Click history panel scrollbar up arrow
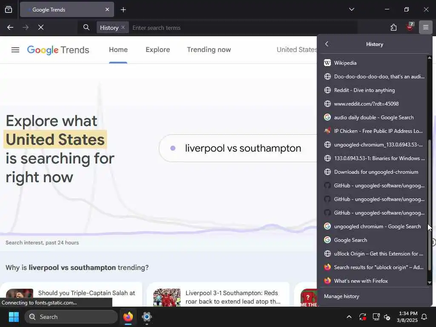 click(430, 58)
